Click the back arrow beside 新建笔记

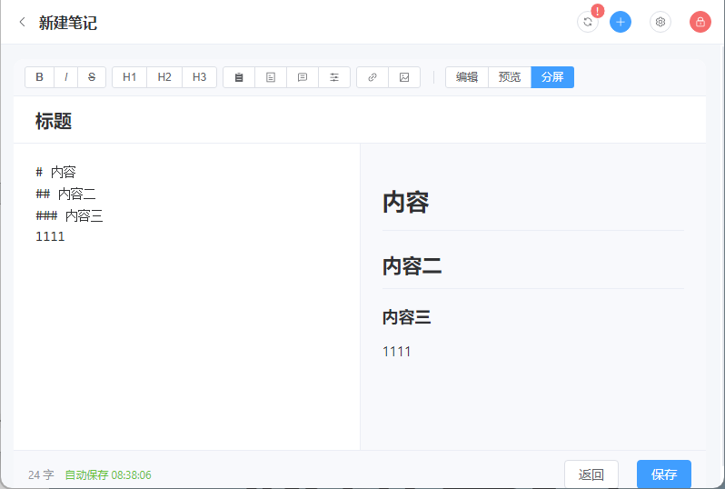[22, 22]
